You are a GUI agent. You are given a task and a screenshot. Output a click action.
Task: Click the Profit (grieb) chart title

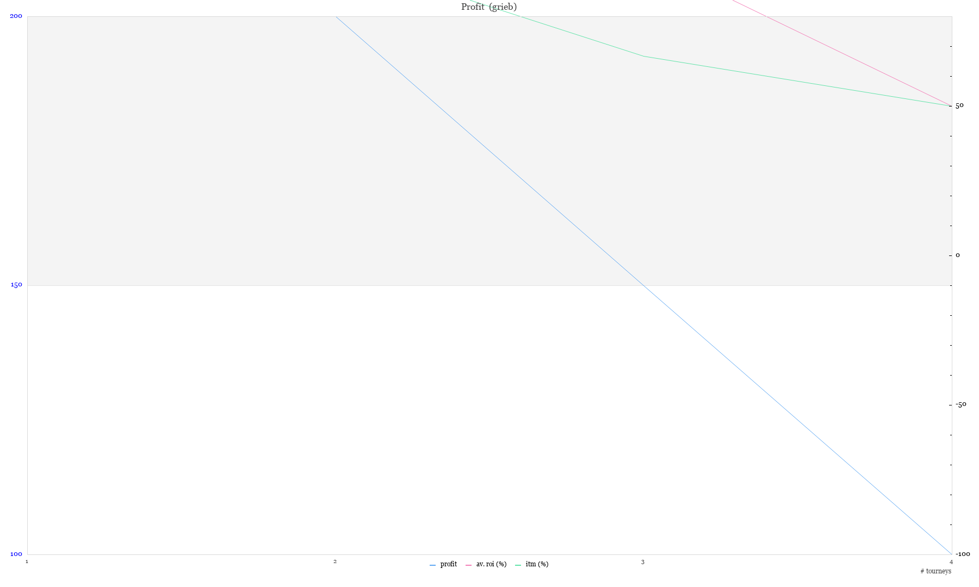point(489,7)
